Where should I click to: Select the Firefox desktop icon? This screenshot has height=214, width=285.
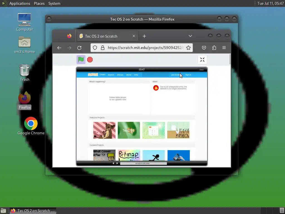(24, 100)
